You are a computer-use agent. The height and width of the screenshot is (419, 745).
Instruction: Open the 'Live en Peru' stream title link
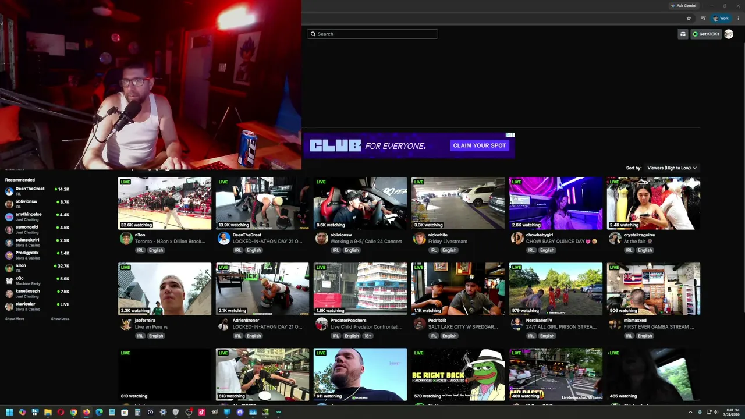click(x=151, y=327)
